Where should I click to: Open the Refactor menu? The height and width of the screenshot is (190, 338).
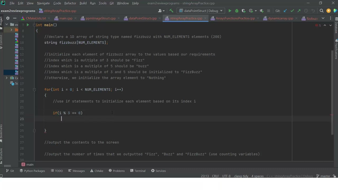[x=70, y=3]
